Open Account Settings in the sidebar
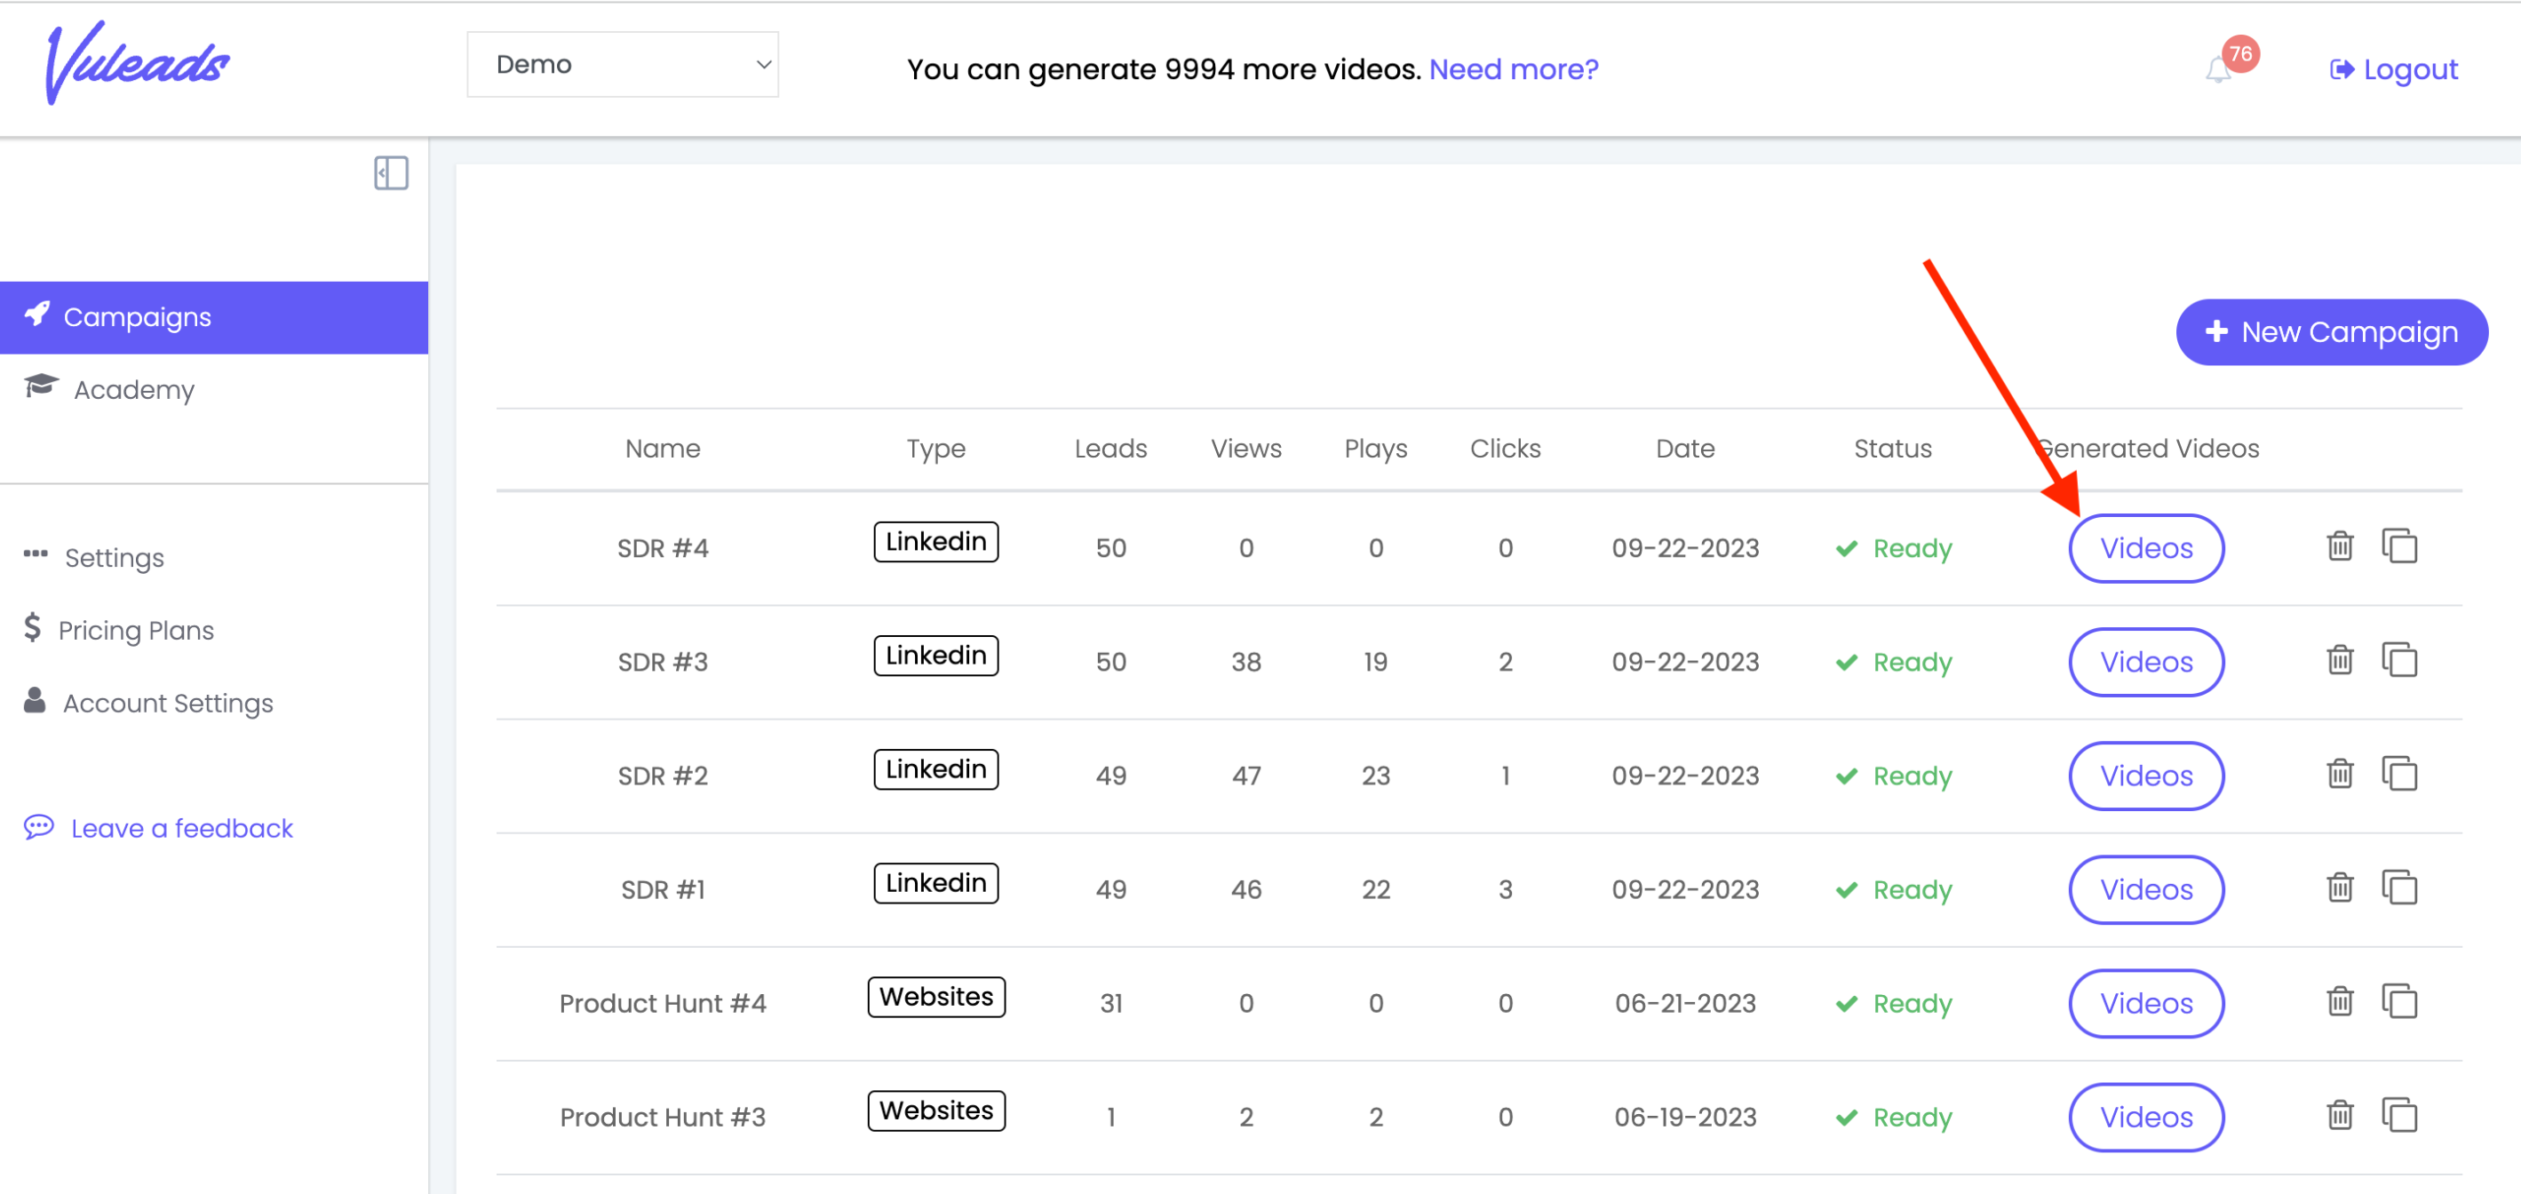The height and width of the screenshot is (1194, 2521). pyautogui.click(x=148, y=703)
